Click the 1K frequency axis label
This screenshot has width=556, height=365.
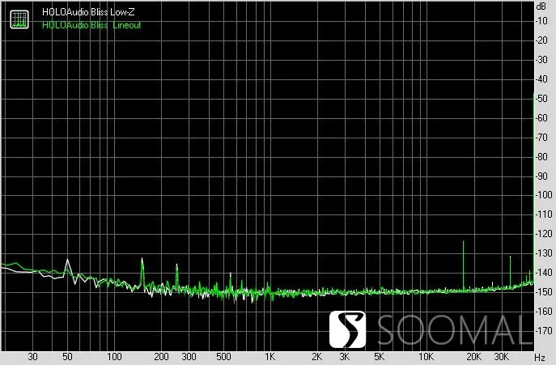[270, 356]
